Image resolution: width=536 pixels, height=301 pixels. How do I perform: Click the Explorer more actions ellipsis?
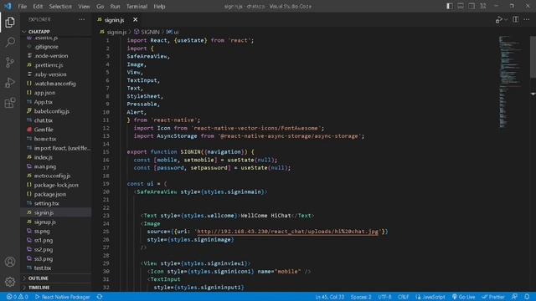coord(82,19)
